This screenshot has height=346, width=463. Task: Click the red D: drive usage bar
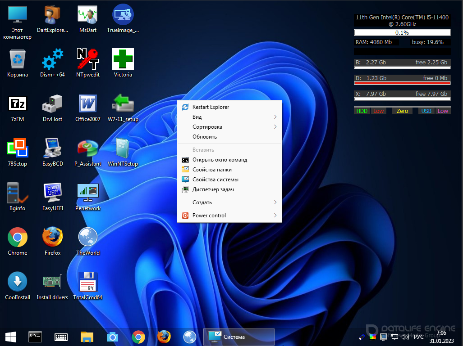tap(402, 83)
